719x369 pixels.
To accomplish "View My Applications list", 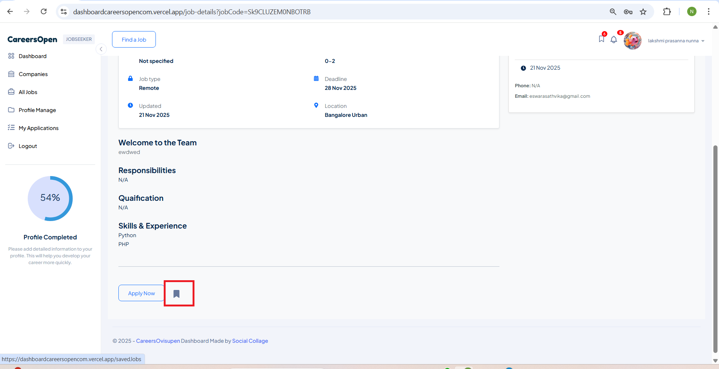I will point(39,128).
